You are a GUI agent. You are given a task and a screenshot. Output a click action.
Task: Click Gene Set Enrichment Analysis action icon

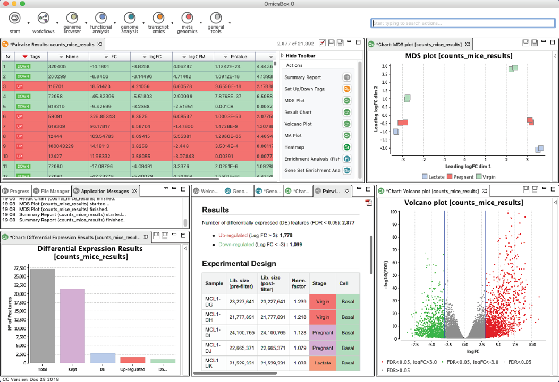click(x=346, y=170)
